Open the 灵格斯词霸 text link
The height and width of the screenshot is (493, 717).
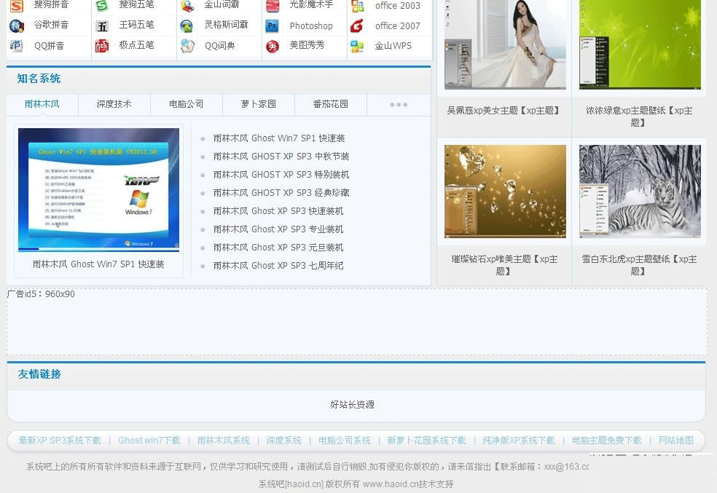click(226, 25)
